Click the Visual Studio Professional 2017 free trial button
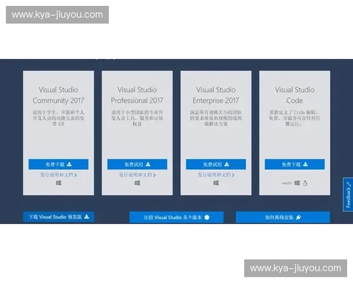The width and height of the screenshot is (353, 283). tap(137, 164)
